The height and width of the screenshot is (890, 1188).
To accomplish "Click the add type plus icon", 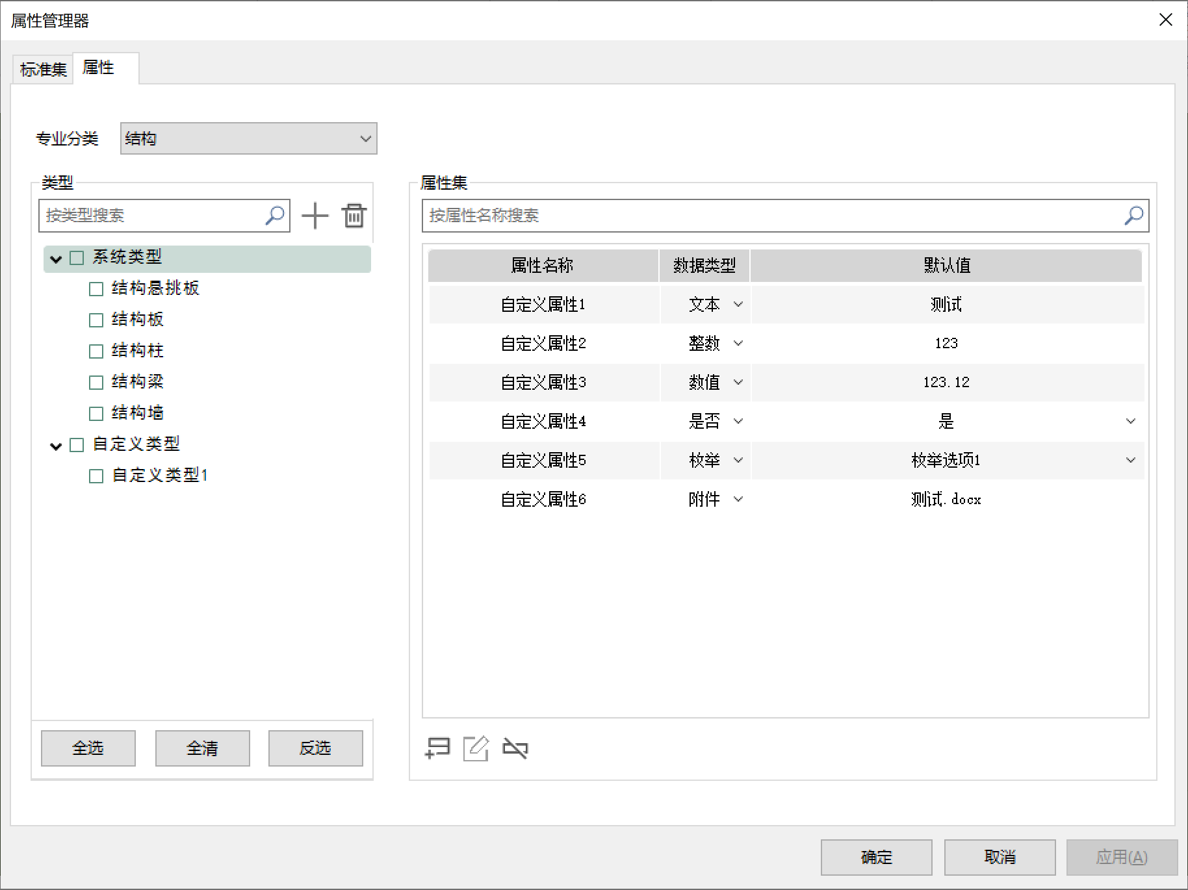I will click(x=315, y=216).
